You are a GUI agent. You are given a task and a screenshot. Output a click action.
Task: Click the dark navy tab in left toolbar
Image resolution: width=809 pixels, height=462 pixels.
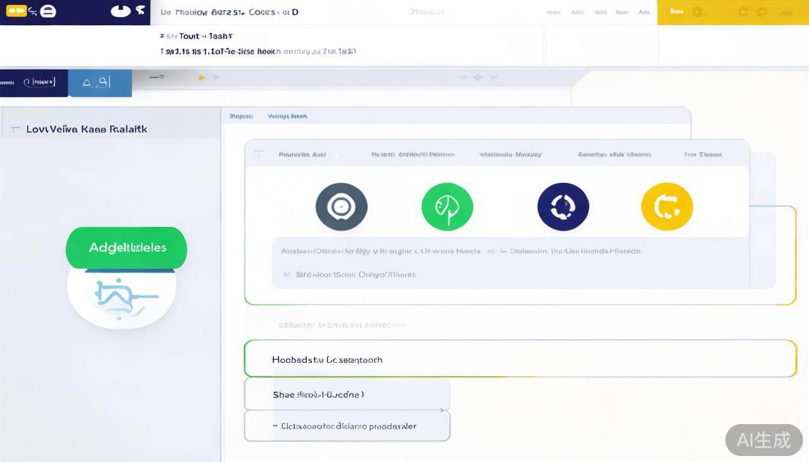point(34,82)
